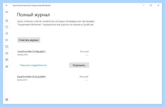Open Virus & threat protection shield icon
The width and height of the screenshot is (165, 107).
(x=7, y=27)
